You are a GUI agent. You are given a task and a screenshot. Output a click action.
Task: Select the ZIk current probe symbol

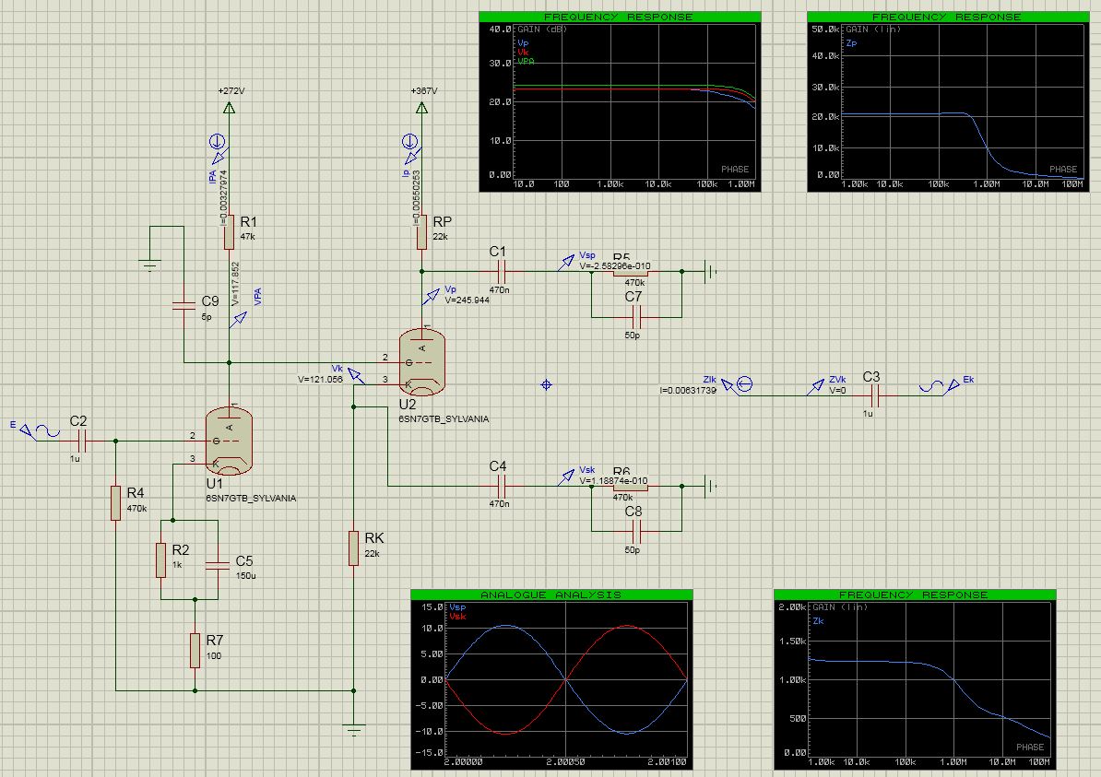pyautogui.click(x=738, y=385)
